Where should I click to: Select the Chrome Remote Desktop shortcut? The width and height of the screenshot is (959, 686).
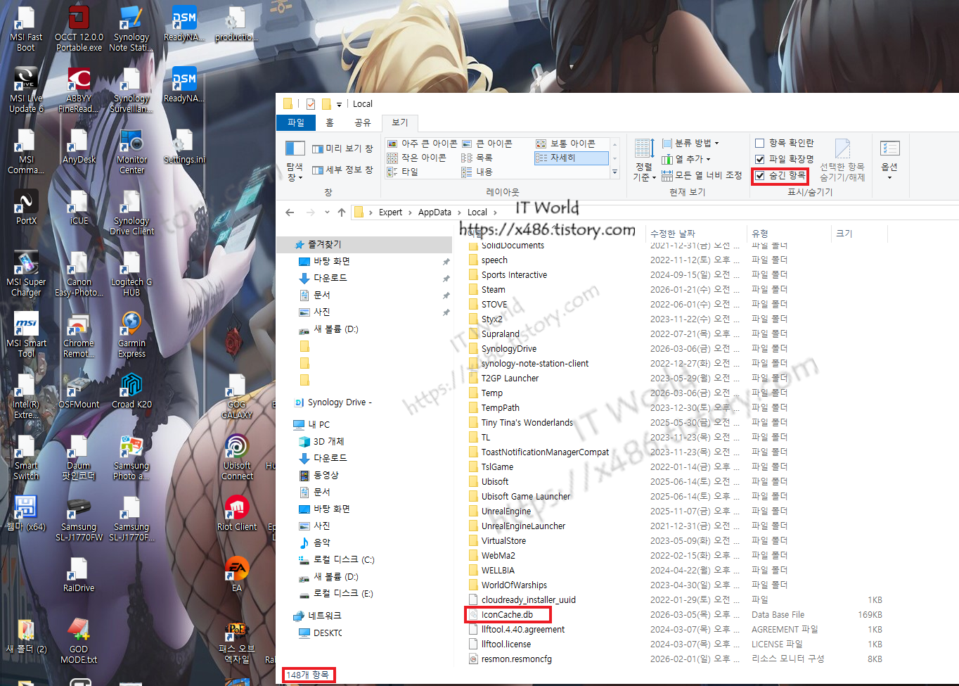tap(79, 334)
